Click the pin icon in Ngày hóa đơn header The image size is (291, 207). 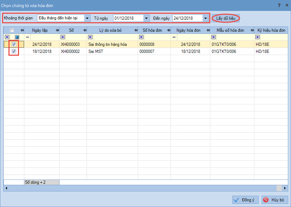208,30
